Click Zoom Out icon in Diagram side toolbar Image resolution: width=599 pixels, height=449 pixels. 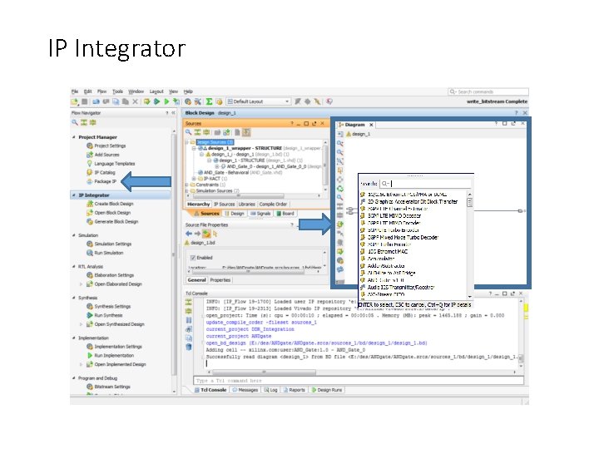click(339, 152)
